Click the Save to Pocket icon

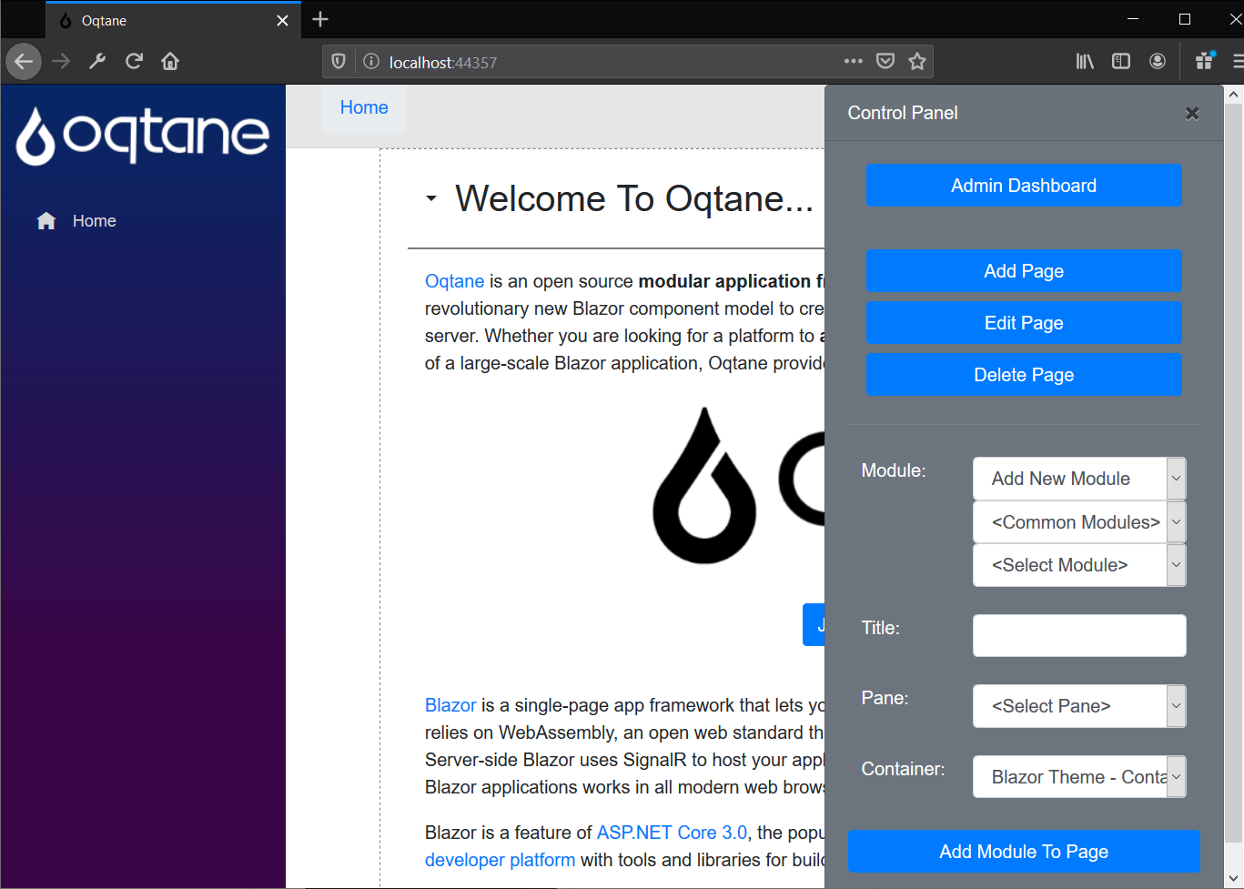(885, 62)
